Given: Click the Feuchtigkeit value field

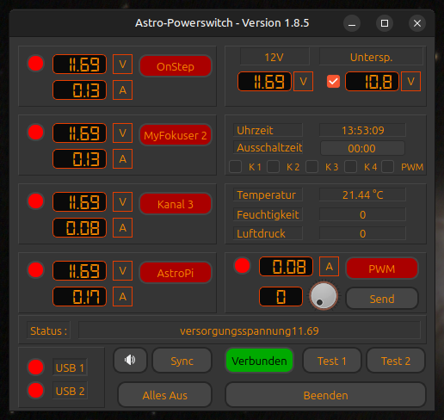Looking at the screenshot, I should pos(362,214).
